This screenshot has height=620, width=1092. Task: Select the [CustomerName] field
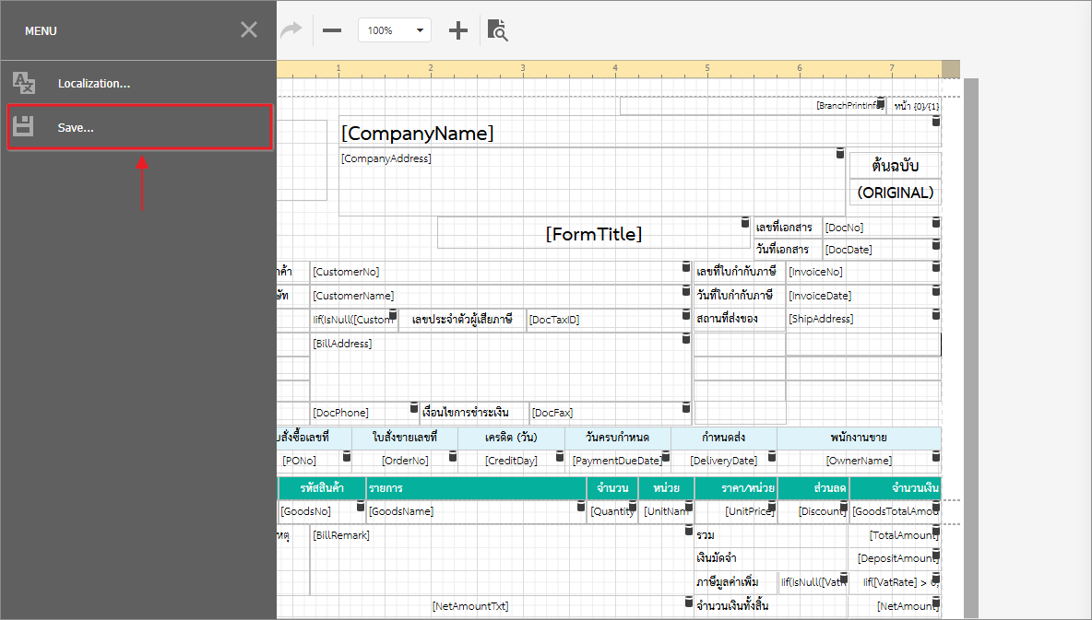click(x=498, y=296)
